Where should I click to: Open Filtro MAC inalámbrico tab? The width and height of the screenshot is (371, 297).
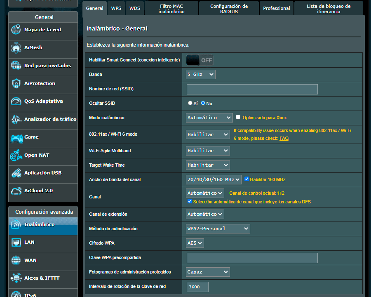point(171,9)
